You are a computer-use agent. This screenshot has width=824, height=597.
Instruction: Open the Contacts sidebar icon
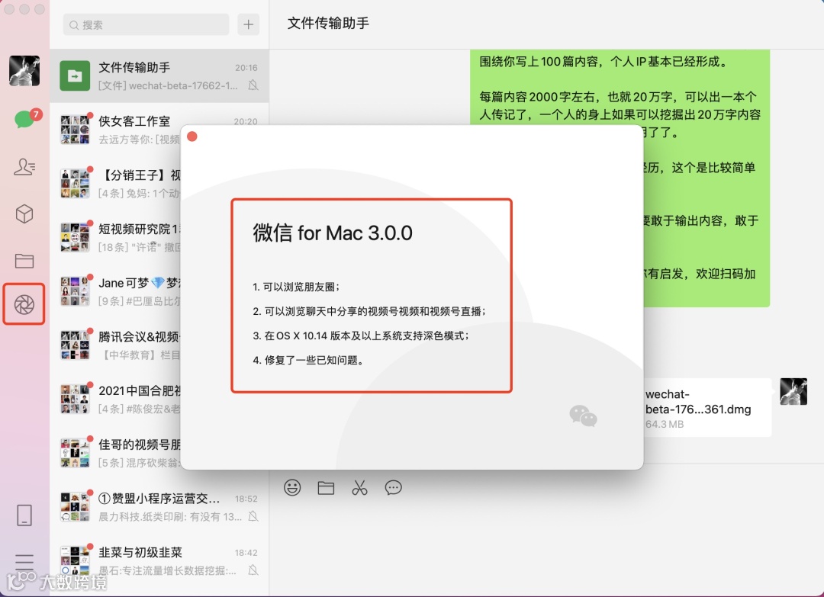coord(24,167)
